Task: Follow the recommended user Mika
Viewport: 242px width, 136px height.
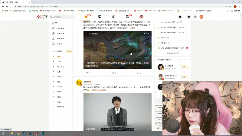Action: 184,67
